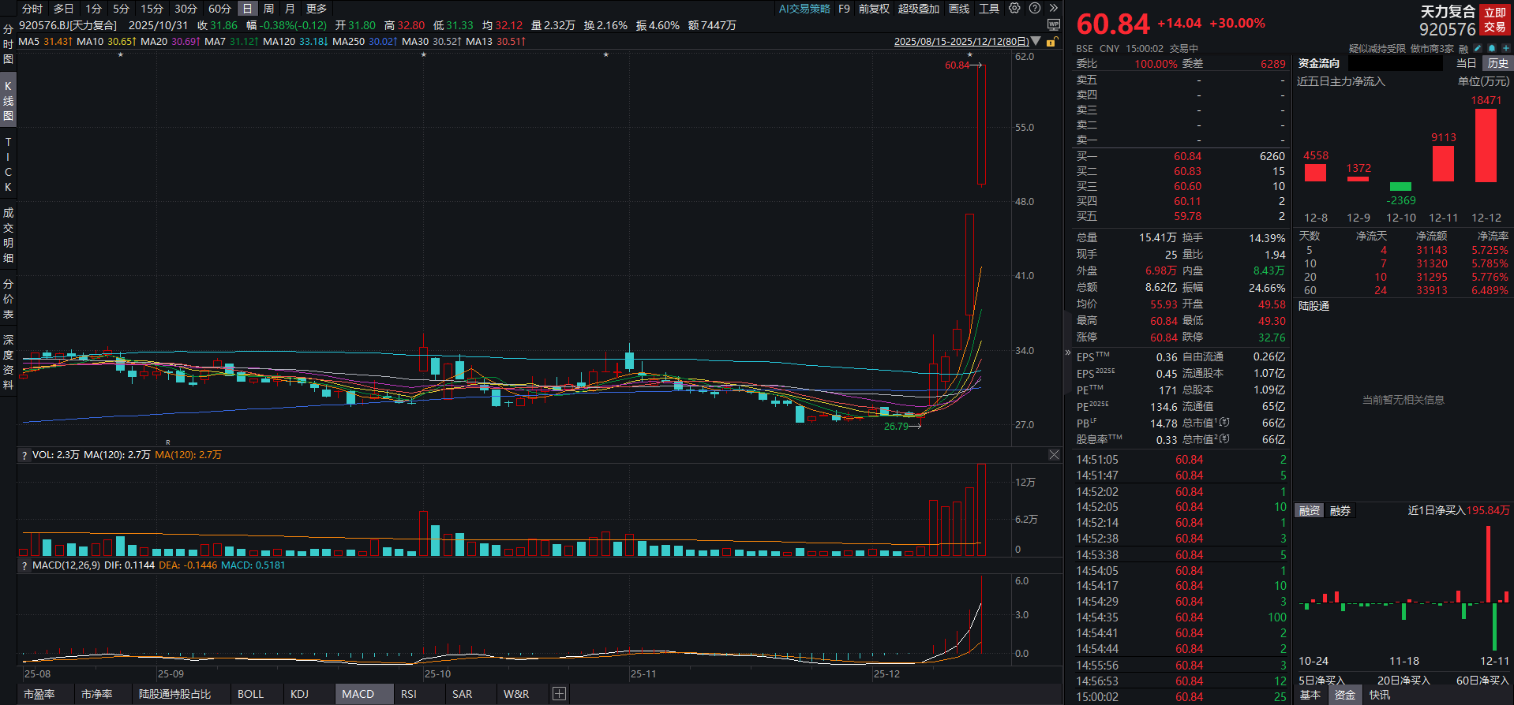Select the 30分 timeframe
The image size is (1514, 705).
[x=186, y=9]
